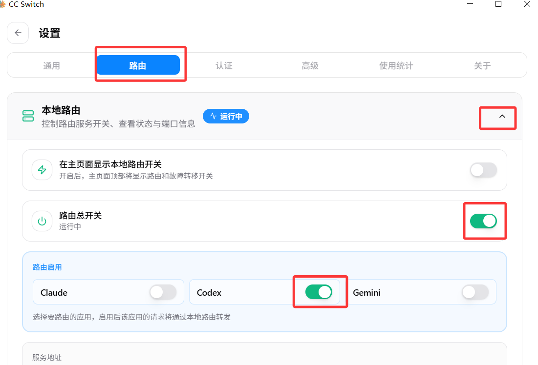Disable routing for Codex
Screen dimensions: 538x365
(x=319, y=292)
